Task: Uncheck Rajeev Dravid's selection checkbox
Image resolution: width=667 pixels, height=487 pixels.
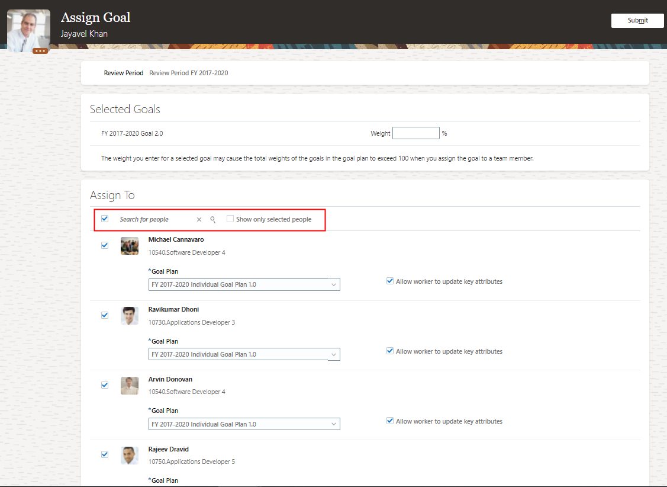Action: click(105, 454)
